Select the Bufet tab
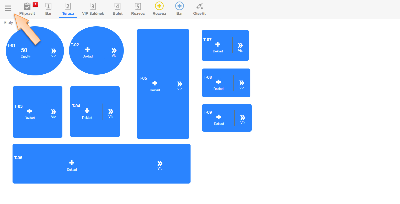Image resolution: width=400 pixels, height=204 pixels. point(117,9)
